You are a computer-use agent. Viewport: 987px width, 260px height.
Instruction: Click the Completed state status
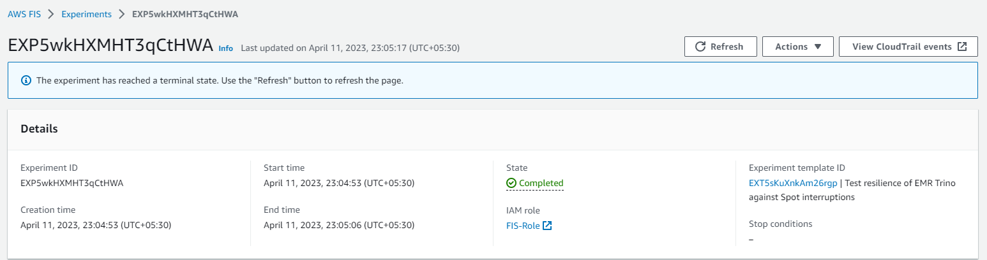[535, 183]
